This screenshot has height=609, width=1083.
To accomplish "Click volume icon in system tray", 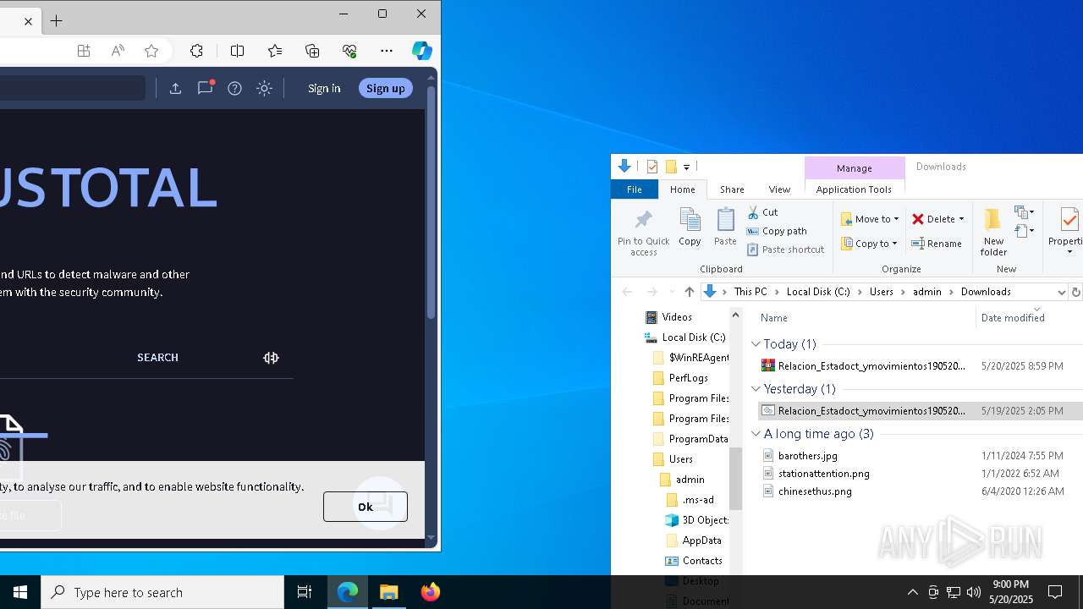I will 973,592.
